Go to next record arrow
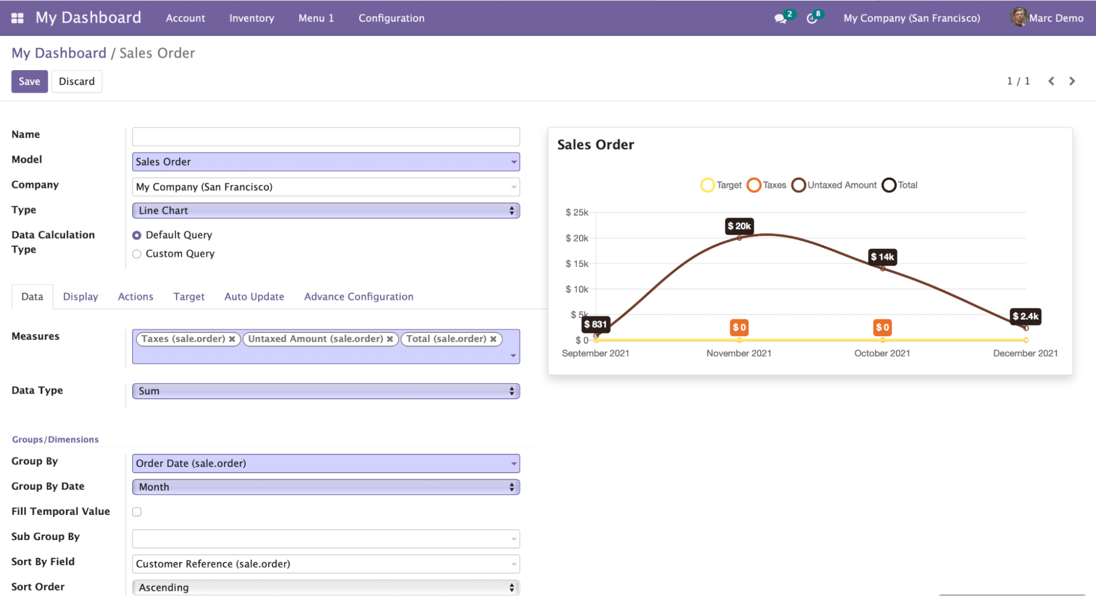This screenshot has width=1096, height=596. (1072, 81)
